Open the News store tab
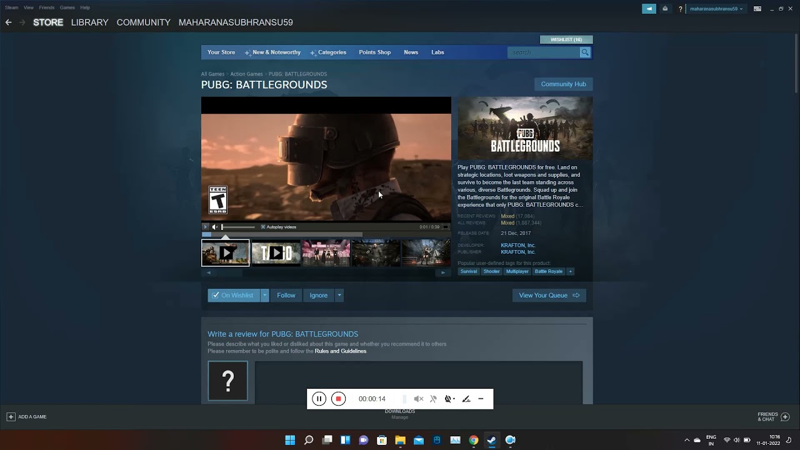800x450 pixels. point(411,52)
